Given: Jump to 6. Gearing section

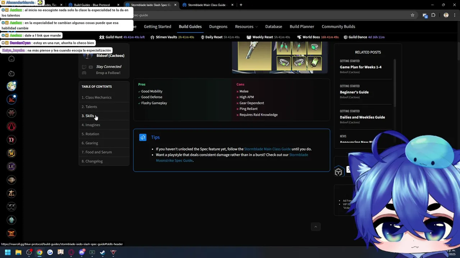Looking at the screenshot, I should (x=90, y=143).
